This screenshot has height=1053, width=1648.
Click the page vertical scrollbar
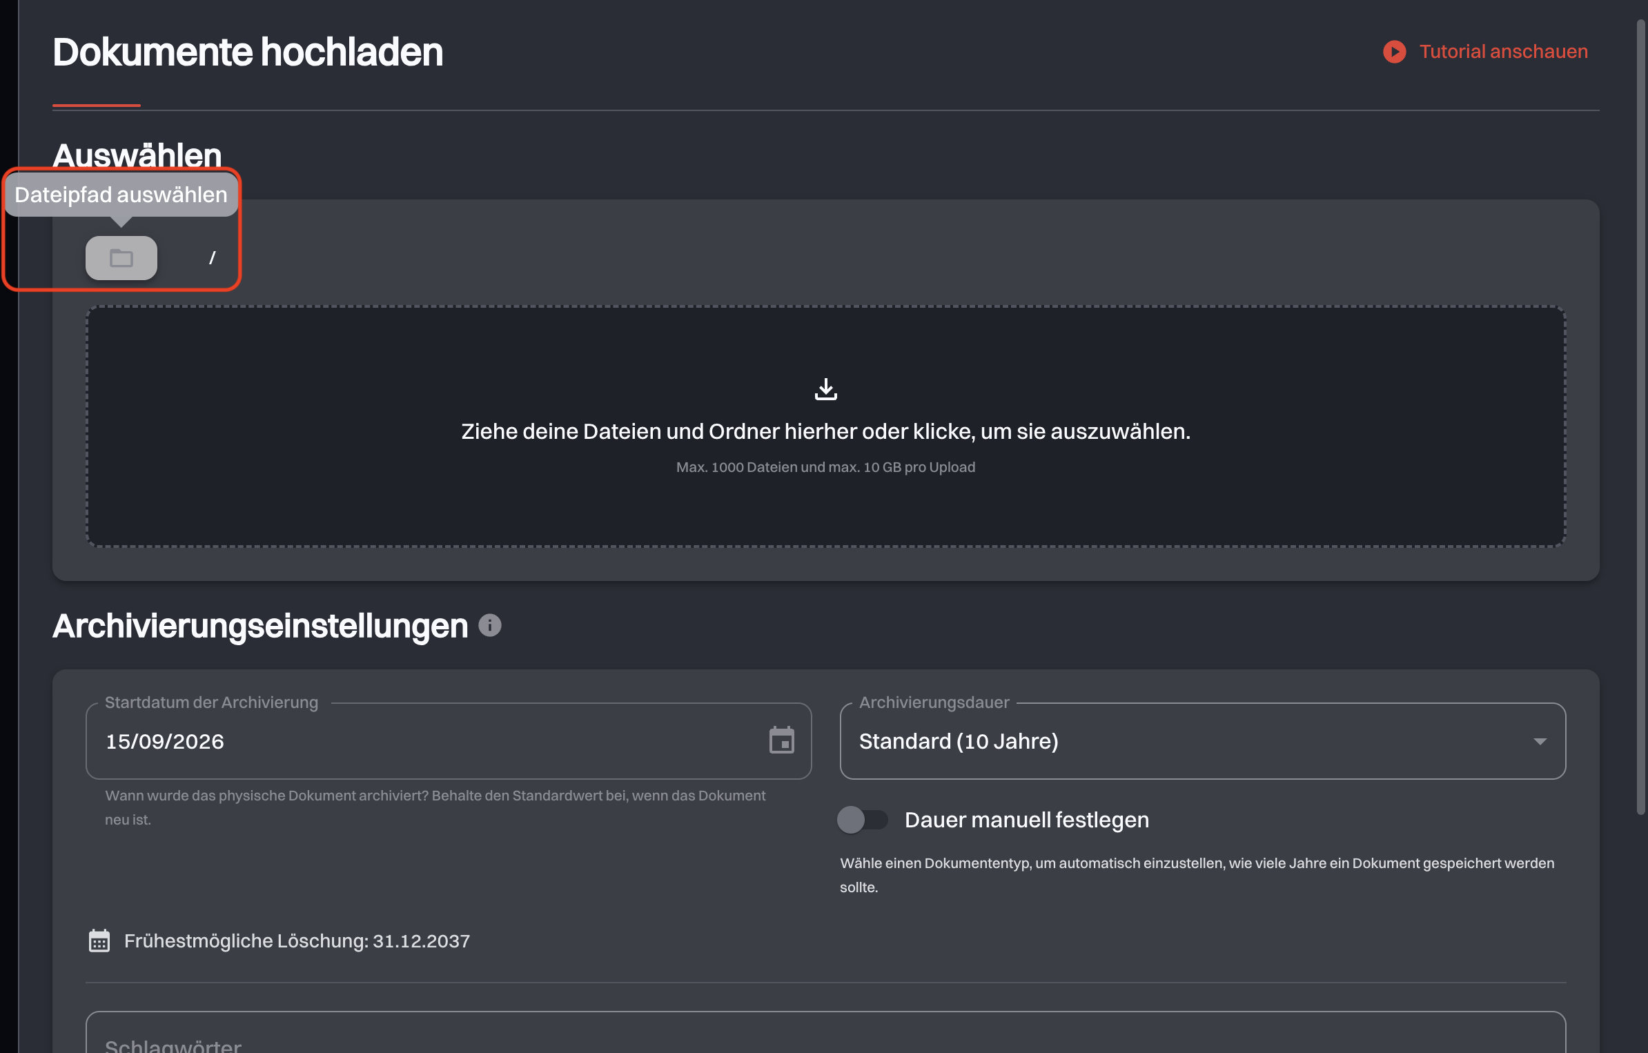tap(1640, 417)
